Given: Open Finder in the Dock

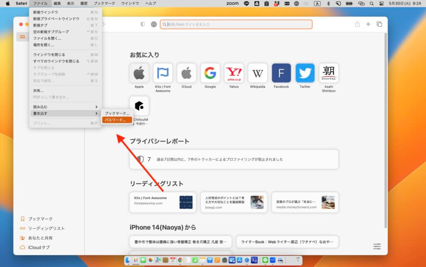Looking at the screenshot, I should (x=128, y=260).
